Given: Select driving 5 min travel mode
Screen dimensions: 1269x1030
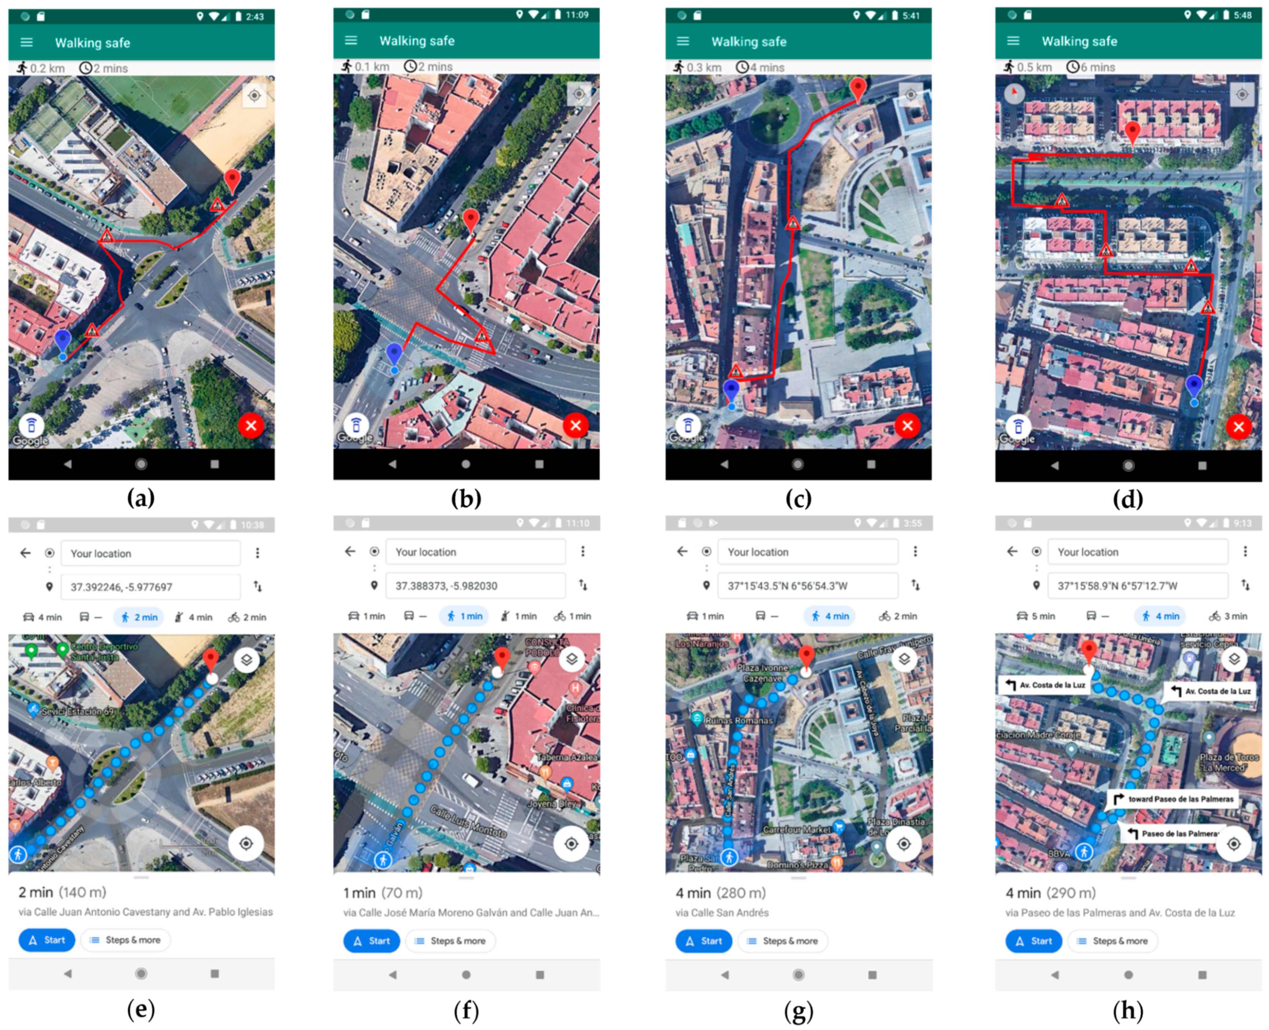Looking at the screenshot, I should coord(1036,616).
